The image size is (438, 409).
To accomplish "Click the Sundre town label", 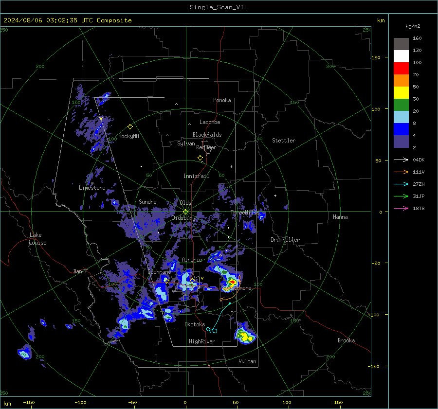I will [147, 202].
